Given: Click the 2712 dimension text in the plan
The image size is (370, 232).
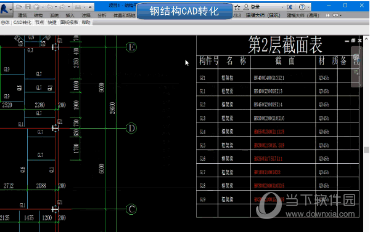Looking at the screenshot, I should [9, 186].
